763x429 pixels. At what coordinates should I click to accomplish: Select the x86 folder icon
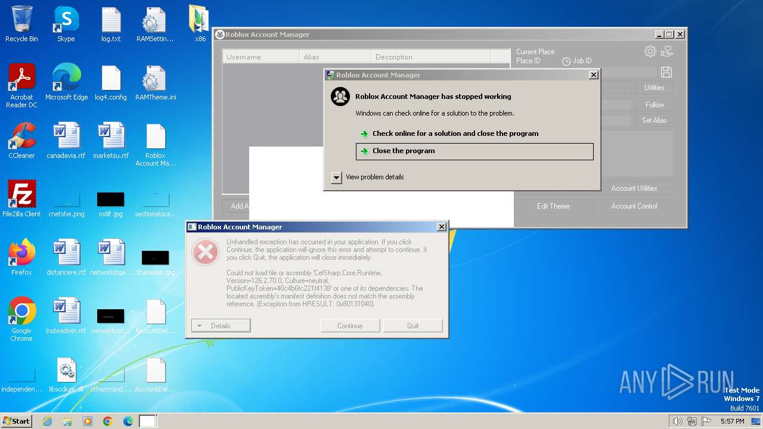point(200,24)
